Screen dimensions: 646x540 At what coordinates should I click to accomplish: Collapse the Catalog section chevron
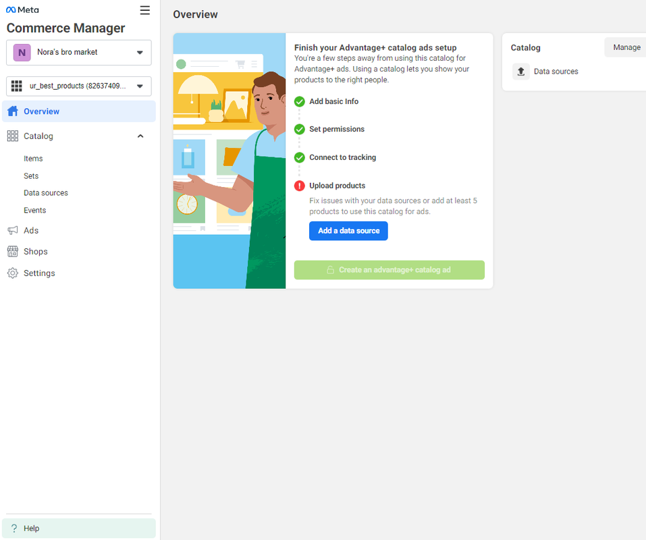(140, 136)
